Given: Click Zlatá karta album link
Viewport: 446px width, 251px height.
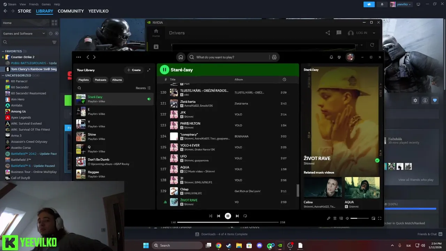Looking at the screenshot, I should coord(241,104).
